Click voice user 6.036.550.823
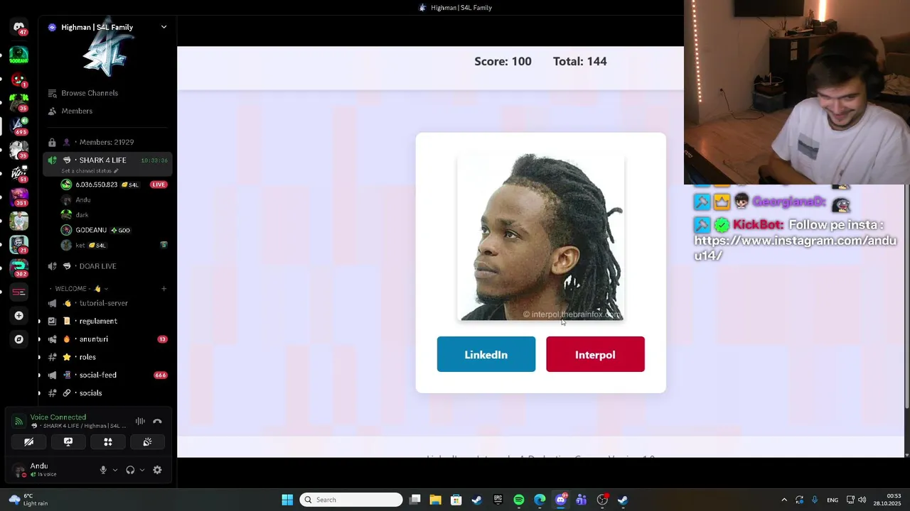910x511 pixels. click(114, 185)
